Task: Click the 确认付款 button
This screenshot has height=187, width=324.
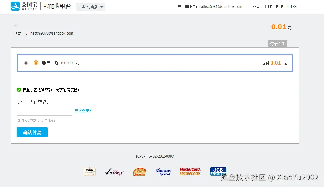Action: (x=32, y=132)
